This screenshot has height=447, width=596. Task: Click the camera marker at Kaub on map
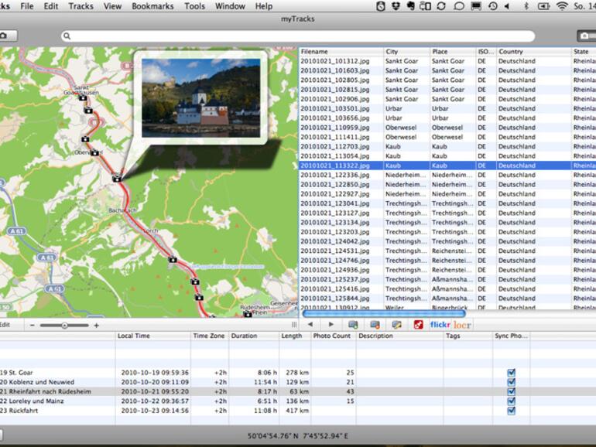click(117, 178)
